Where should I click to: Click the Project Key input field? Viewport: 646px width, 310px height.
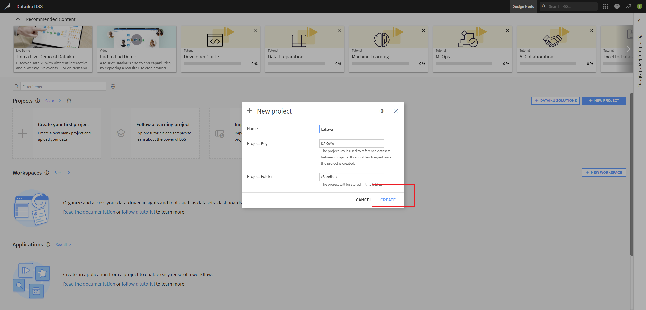click(x=352, y=144)
